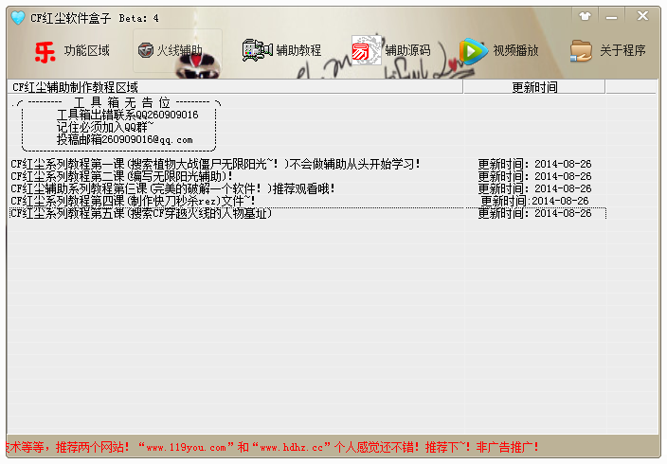Click the CF红尘辅助制作教程区域 column header
Screen dimensions: 667x464
tap(235, 87)
